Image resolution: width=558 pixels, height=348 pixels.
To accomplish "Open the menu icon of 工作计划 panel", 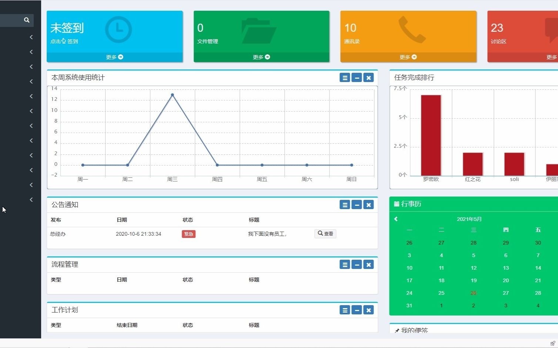I will click(x=345, y=310).
